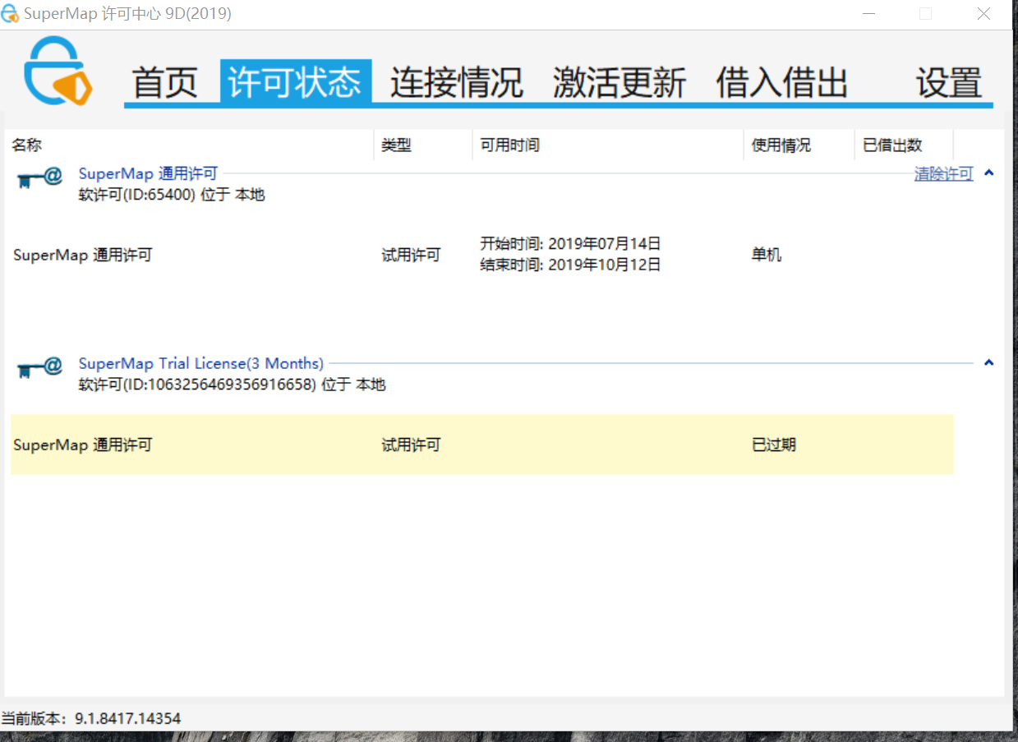Click the 当前版本 9.1.8417.14354 status text

pos(91,718)
